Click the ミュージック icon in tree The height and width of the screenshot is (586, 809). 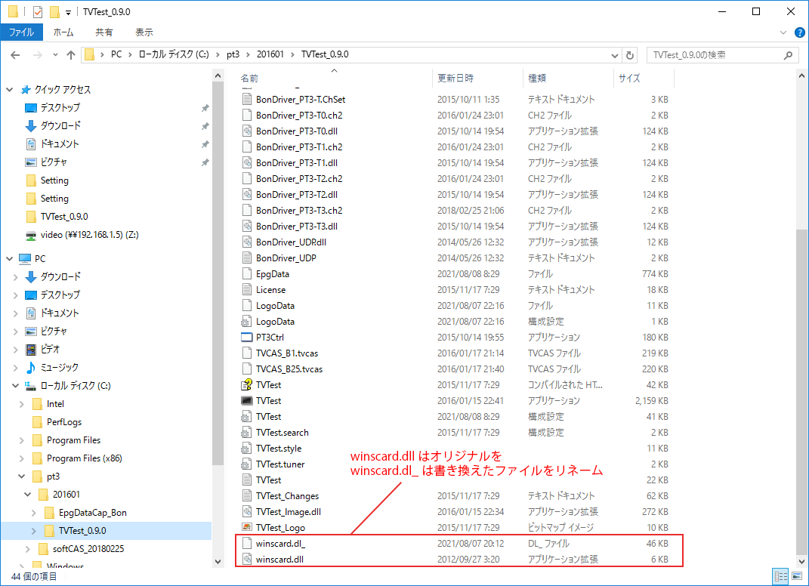[x=31, y=367]
